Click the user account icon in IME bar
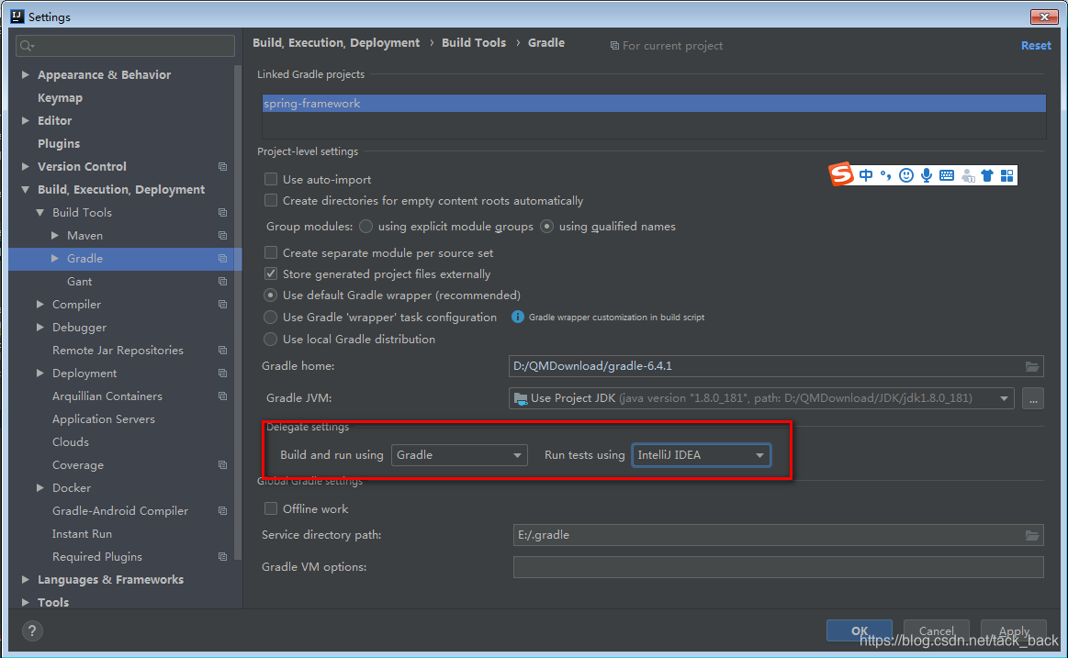 (968, 175)
